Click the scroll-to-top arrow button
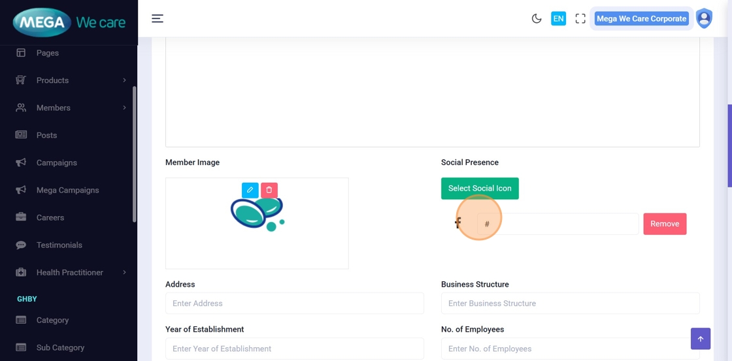The height and width of the screenshot is (361, 732). pos(700,339)
